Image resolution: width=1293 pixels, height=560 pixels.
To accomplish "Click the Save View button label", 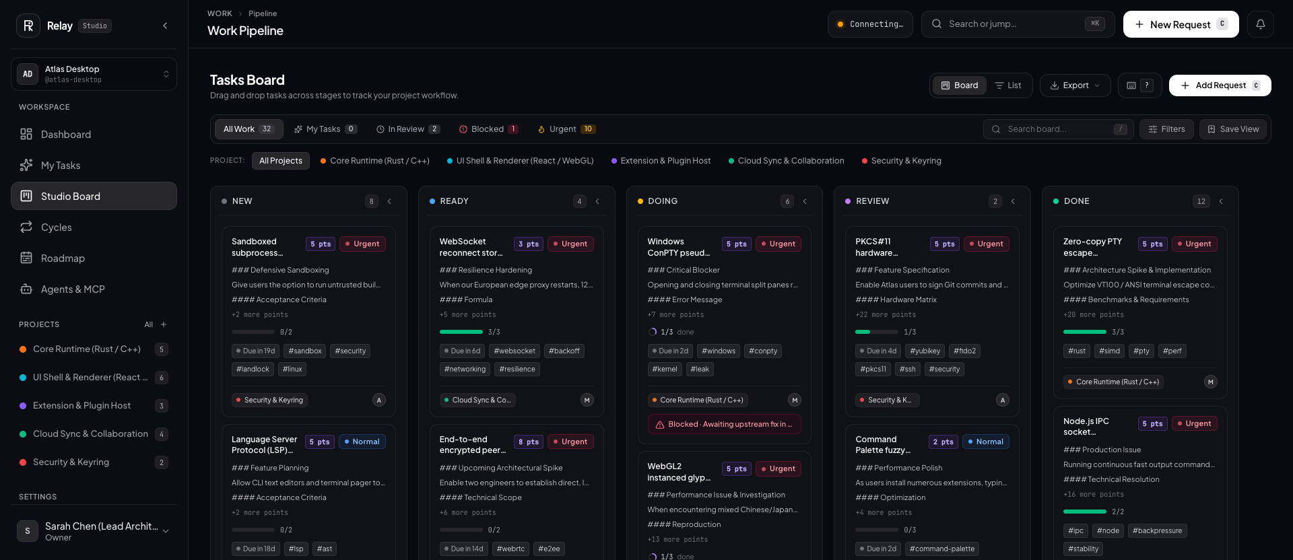I will point(1239,129).
